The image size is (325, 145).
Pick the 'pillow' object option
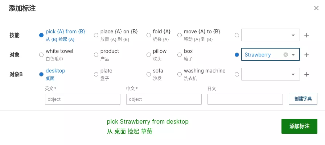[x=149, y=55]
